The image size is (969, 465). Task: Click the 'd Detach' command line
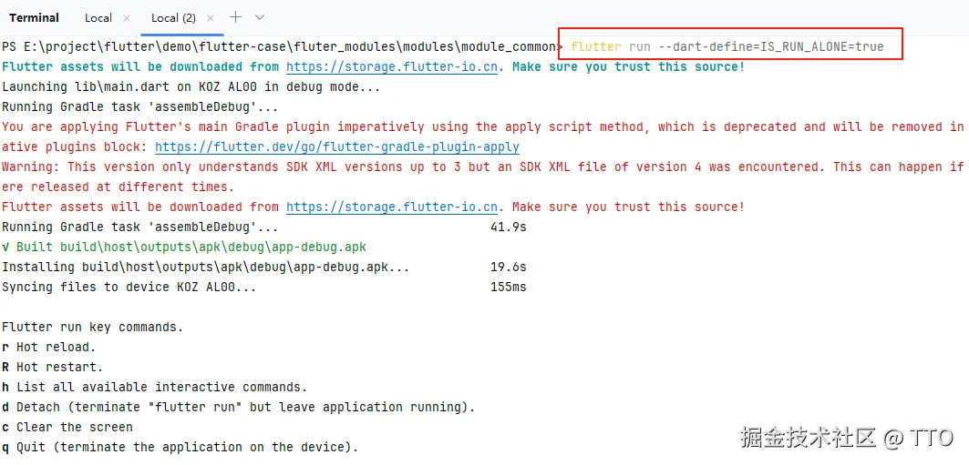(239, 408)
